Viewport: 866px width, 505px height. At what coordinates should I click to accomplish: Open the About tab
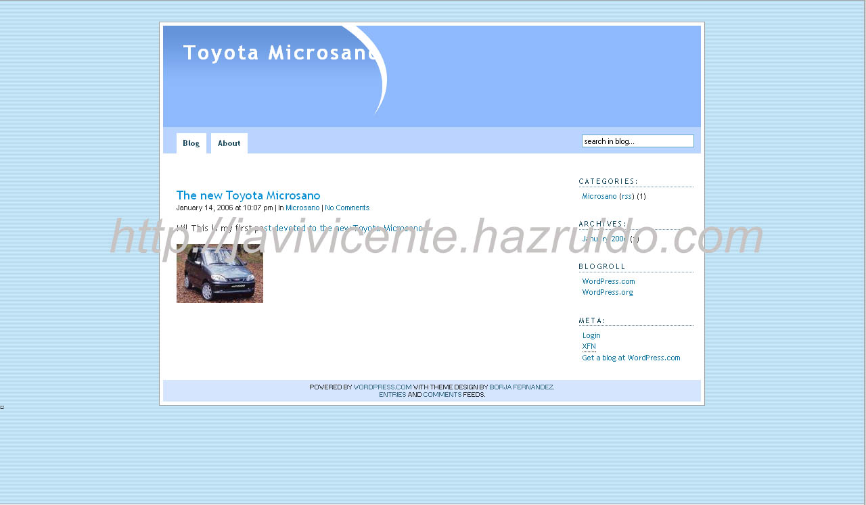pos(229,143)
